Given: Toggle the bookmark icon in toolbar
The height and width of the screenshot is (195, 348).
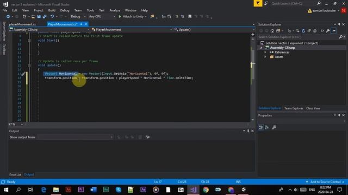Looking at the screenshot, I should tap(190, 17).
